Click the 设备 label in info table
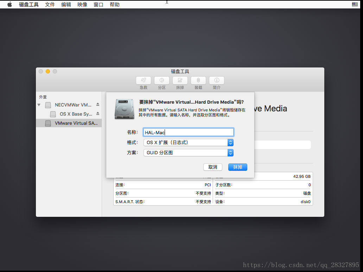Viewport: 363px width, 272px height. click(x=220, y=202)
